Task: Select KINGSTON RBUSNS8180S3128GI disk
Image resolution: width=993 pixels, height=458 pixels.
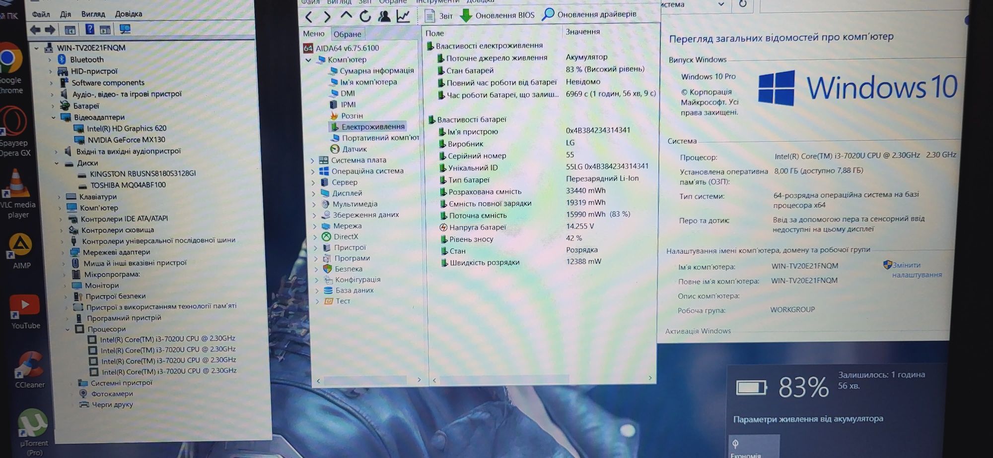Action: click(x=137, y=174)
